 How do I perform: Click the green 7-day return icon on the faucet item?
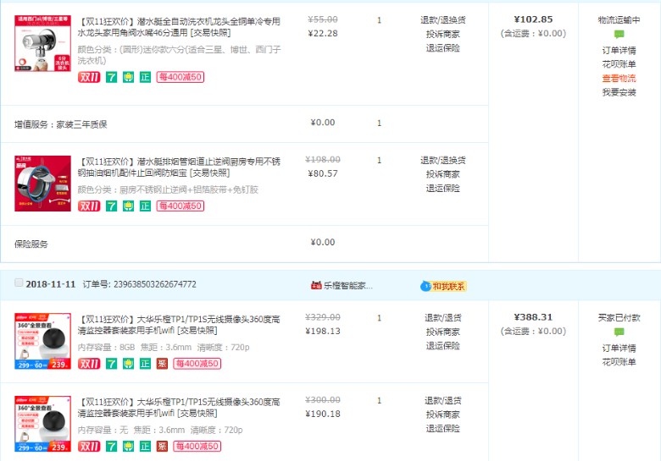pyautogui.click(x=111, y=77)
